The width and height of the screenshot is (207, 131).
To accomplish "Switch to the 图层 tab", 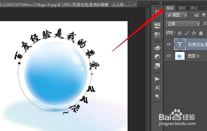I will click(170, 8).
